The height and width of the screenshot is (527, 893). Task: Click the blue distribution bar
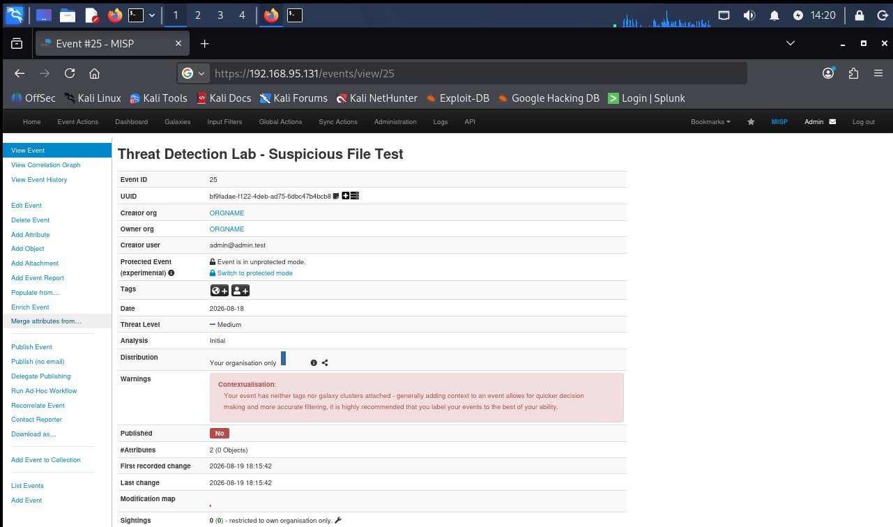click(284, 358)
